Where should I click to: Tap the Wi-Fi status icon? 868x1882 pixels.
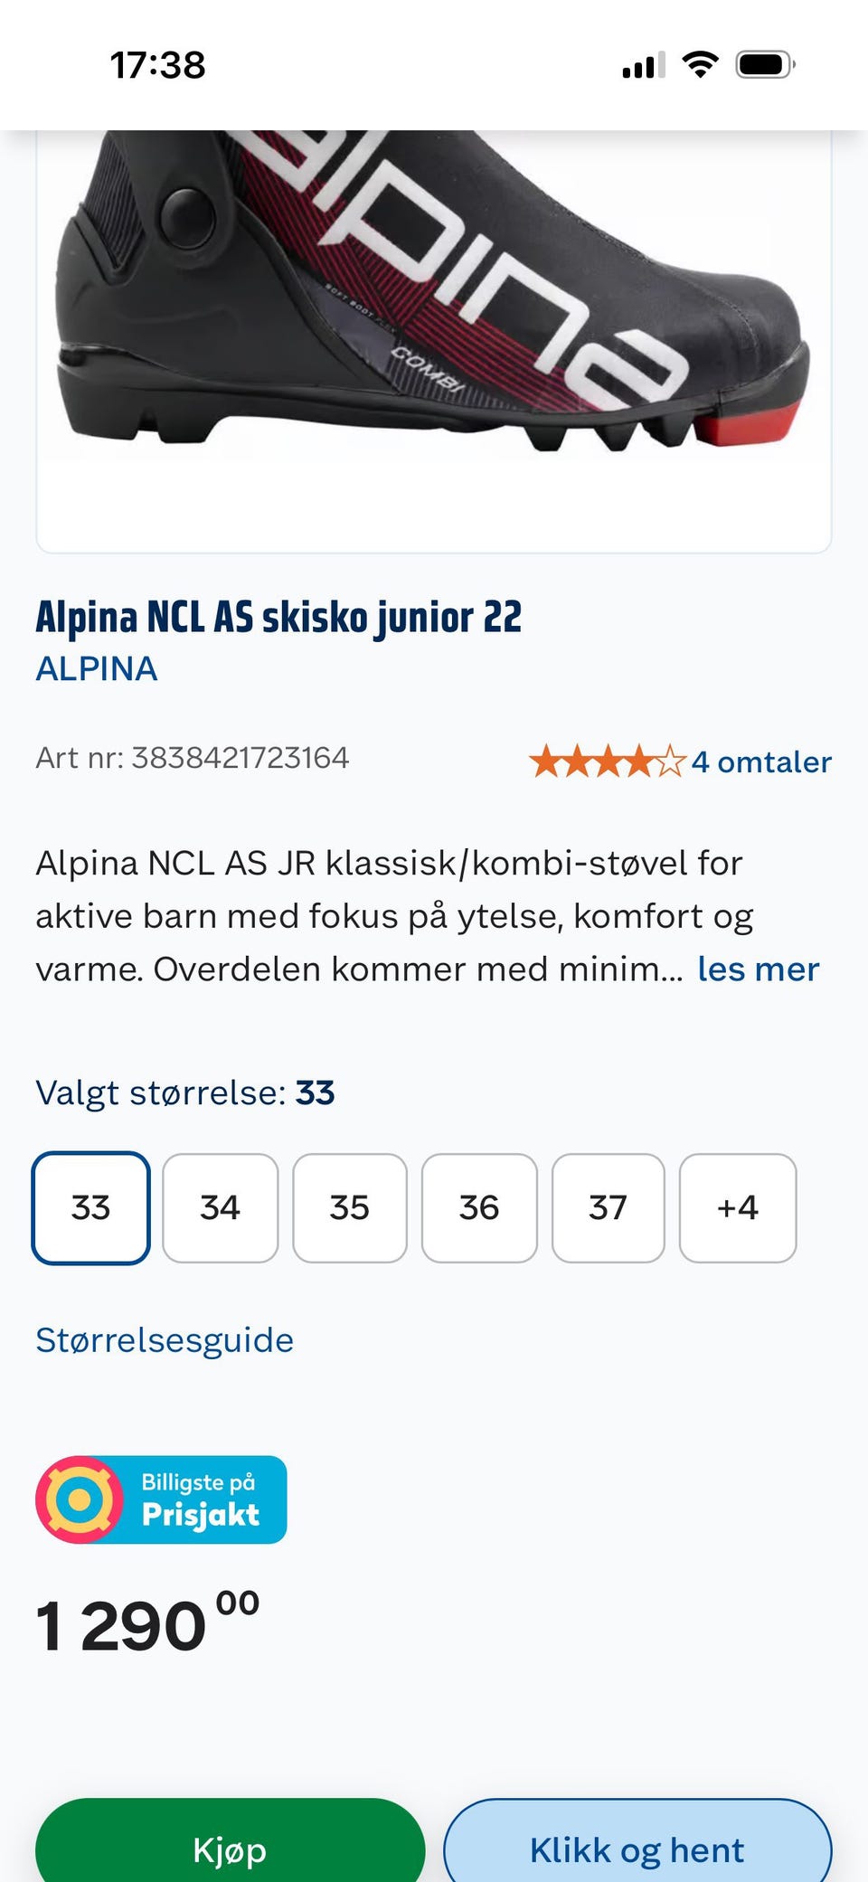[x=700, y=65]
